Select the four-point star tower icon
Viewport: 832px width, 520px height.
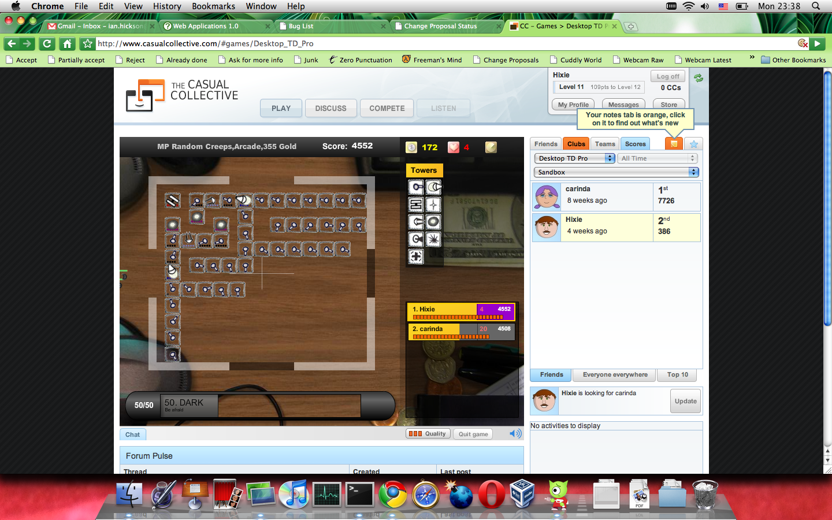coord(433,205)
